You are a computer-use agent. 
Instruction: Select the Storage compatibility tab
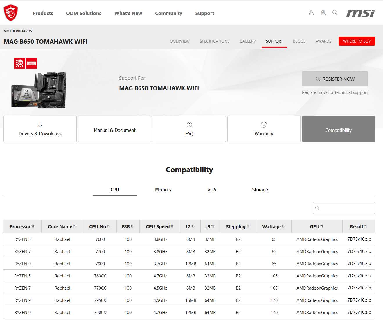coord(260,190)
